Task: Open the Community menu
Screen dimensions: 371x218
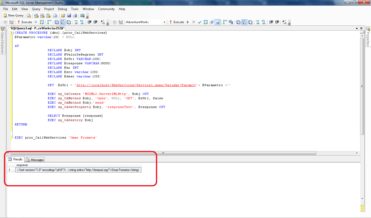Action: point(106,9)
